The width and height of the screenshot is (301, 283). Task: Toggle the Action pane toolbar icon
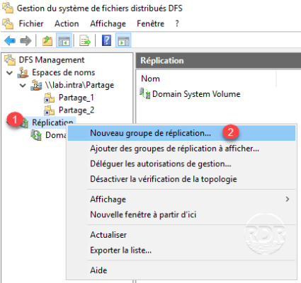123,40
